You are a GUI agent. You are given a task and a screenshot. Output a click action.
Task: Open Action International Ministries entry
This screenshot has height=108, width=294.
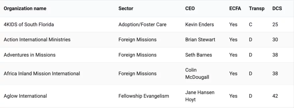(x=37, y=40)
